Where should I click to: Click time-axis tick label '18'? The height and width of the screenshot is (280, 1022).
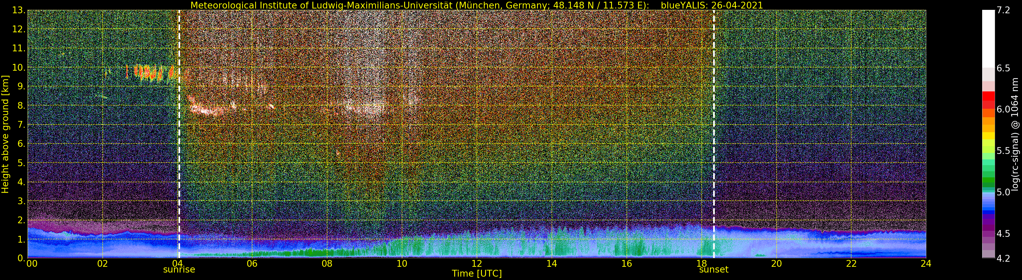click(x=702, y=263)
